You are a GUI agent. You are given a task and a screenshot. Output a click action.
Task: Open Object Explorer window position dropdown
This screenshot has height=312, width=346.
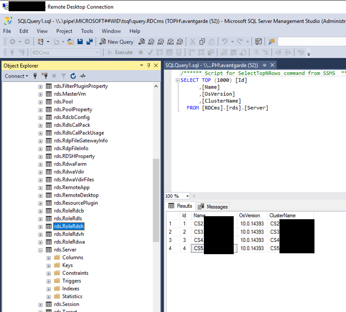tap(142, 66)
